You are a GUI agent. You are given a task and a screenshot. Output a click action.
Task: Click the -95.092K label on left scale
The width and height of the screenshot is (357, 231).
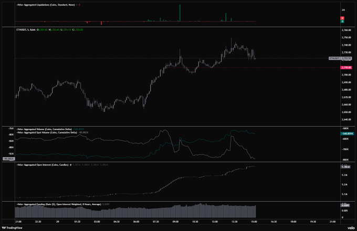pyautogui.click(x=8, y=159)
